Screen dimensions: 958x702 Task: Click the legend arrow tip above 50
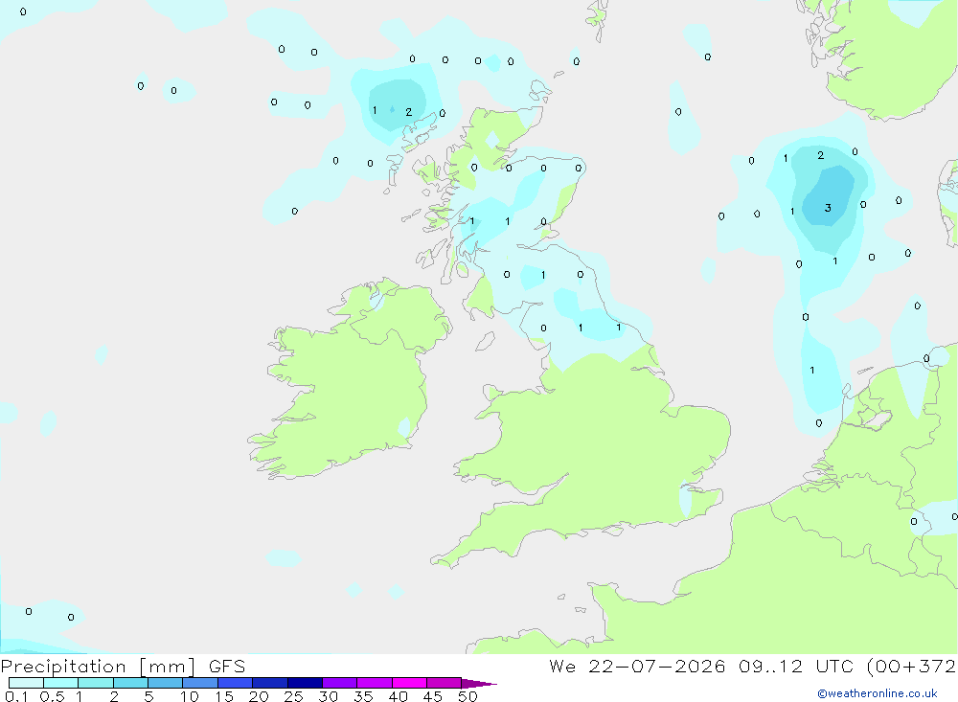point(480,684)
